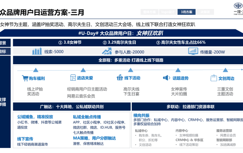Click the 女神宣传大片拍摄 text
Image resolution: width=243 pixels, height=153 pixels.
tap(179, 91)
